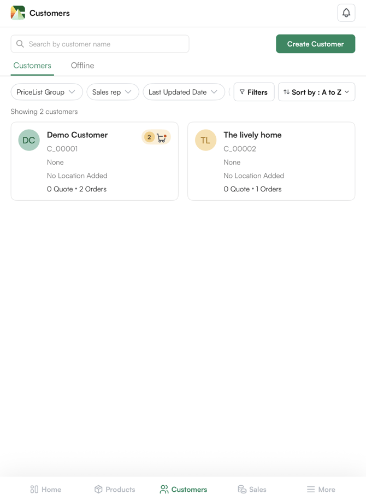Click the Create Customer button

tap(315, 44)
